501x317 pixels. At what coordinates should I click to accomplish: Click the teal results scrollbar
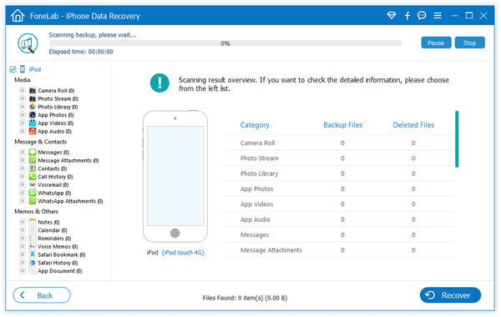tap(457, 138)
